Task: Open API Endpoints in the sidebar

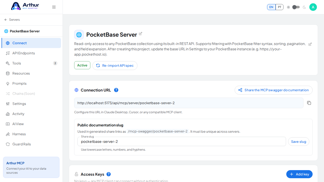Action: pyautogui.click(x=31, y=53)
